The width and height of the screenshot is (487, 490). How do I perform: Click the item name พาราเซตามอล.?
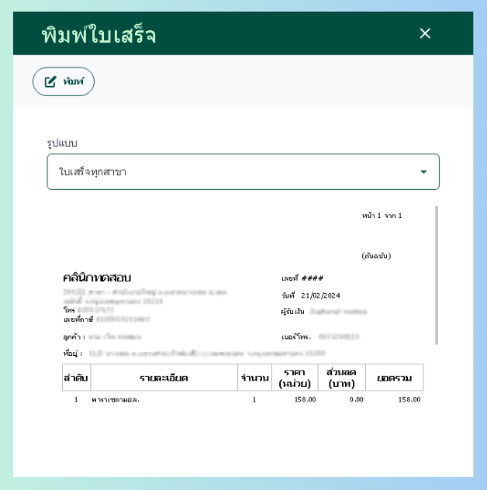(115, 400)
